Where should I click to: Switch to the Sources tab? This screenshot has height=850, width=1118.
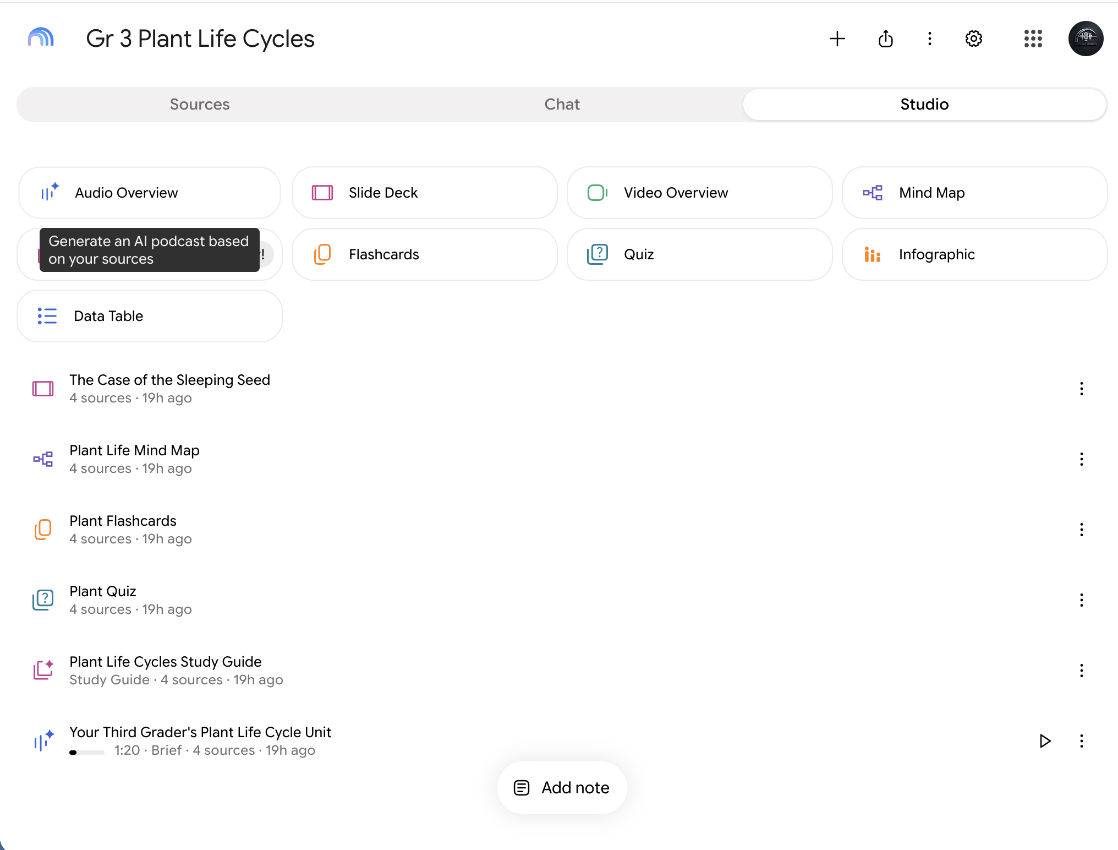199,105
